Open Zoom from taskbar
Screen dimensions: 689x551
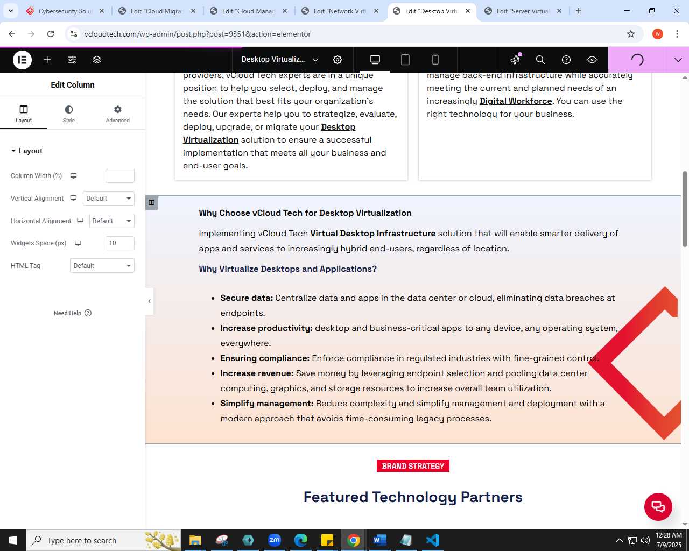point(275,540)
